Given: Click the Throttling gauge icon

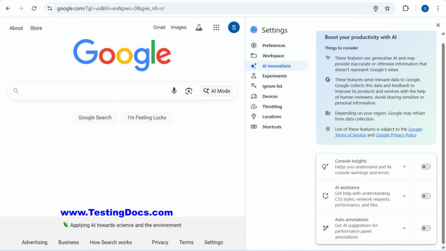Looking at the screenshot, I should pyautogui.click(x=254, y=106).
